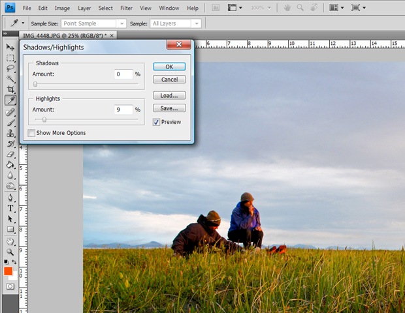The height and width of the screenshot is (313, 405).
Task: Select the History Brush tool
Action: [10, 144]
